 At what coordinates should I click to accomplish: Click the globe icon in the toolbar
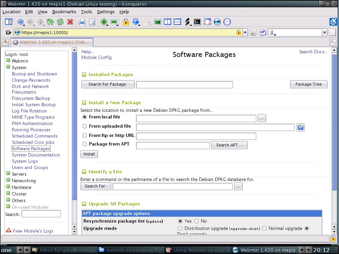tap(217, 22)
